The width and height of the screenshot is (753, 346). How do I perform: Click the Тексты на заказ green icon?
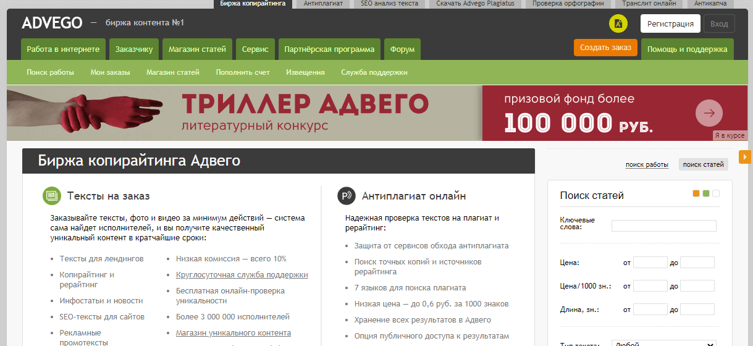tap(52, 196)
